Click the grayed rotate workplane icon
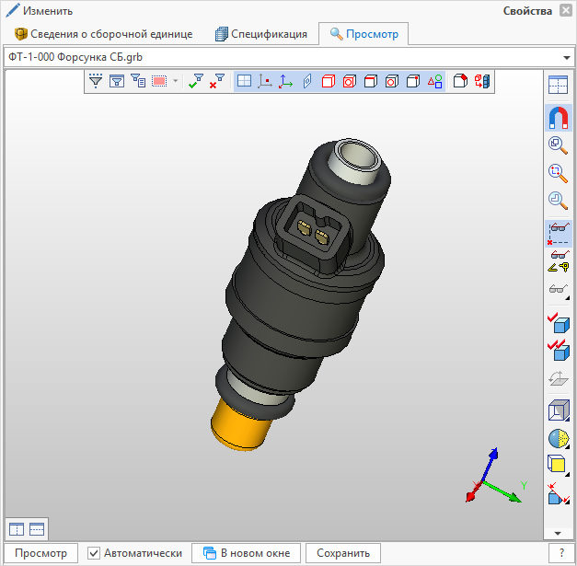Viewport: 577px width, 566px height. [x=559, y=378]
